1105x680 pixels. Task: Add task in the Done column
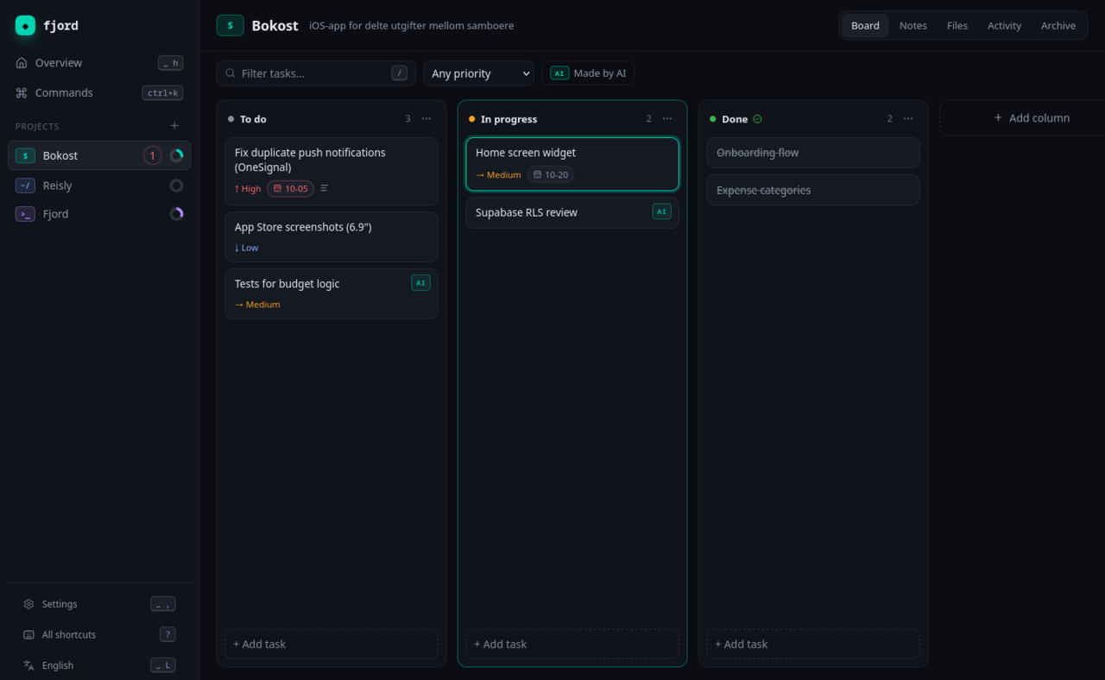tap(813, 644)
